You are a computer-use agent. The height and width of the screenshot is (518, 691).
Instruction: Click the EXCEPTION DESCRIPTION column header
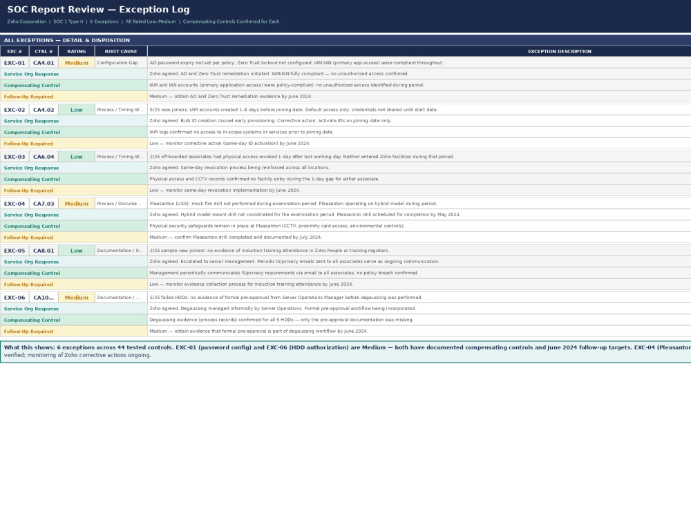pyautogui.click(x=419, y=51)
